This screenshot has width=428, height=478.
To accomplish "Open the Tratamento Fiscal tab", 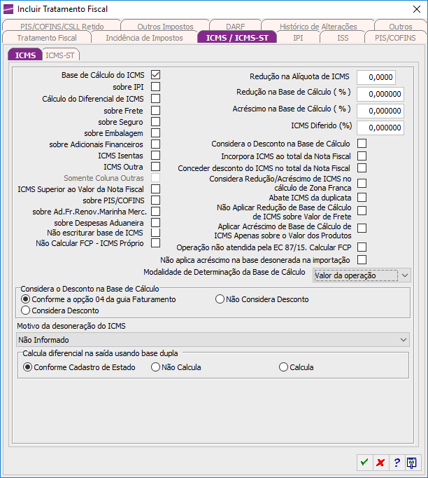I will coord(47,38).
